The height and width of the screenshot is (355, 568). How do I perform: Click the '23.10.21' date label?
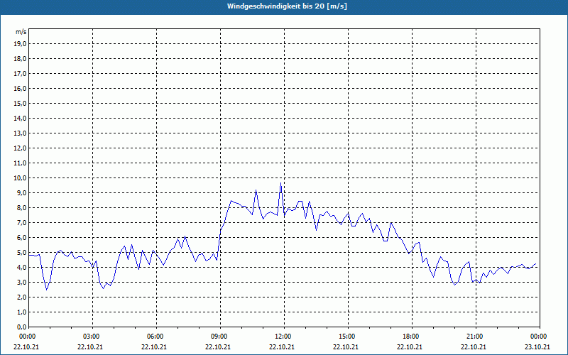(x=537, y=347)
